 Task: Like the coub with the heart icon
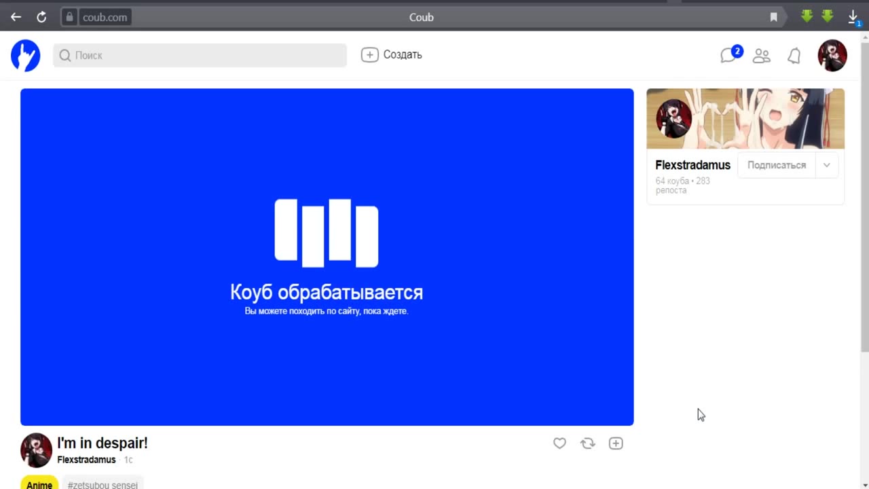[559, 443]
